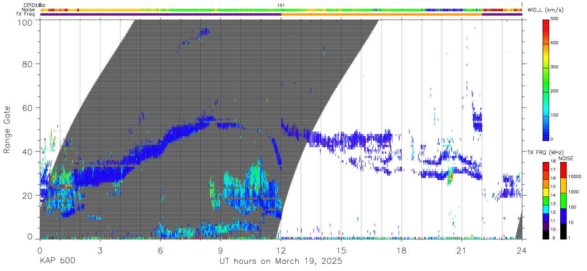Click the orange segment of the TX Freq strip
587x271 pixels.
381,14
